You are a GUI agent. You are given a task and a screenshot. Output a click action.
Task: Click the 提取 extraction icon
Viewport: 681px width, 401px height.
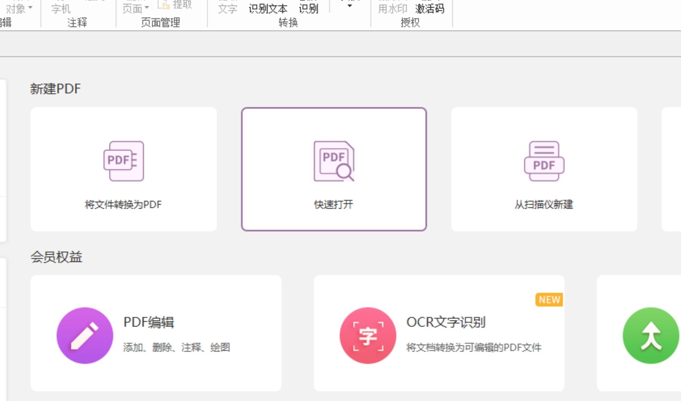pos(165,5)
